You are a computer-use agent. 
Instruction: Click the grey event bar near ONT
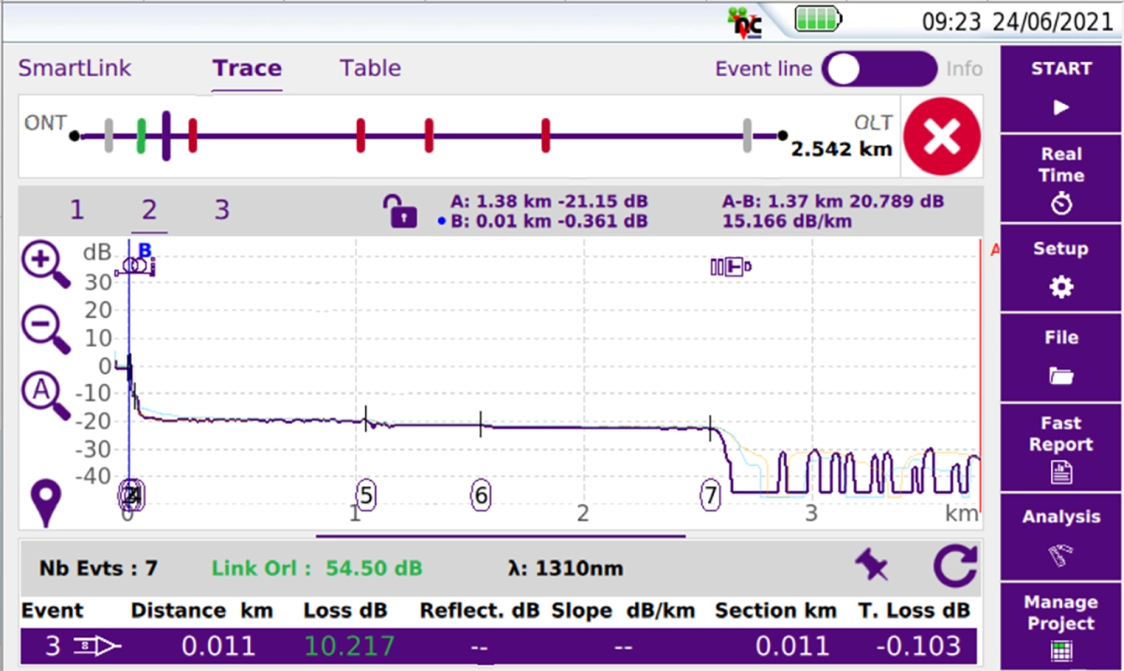tap(109, 136)
